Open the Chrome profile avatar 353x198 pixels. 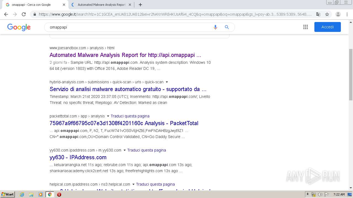tap(338, 14)
